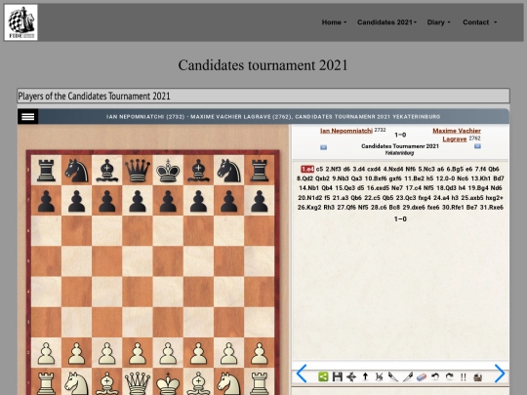Jump to move 10.Bxf6
Screen dimensions: 527x395
tap(376, 178)
